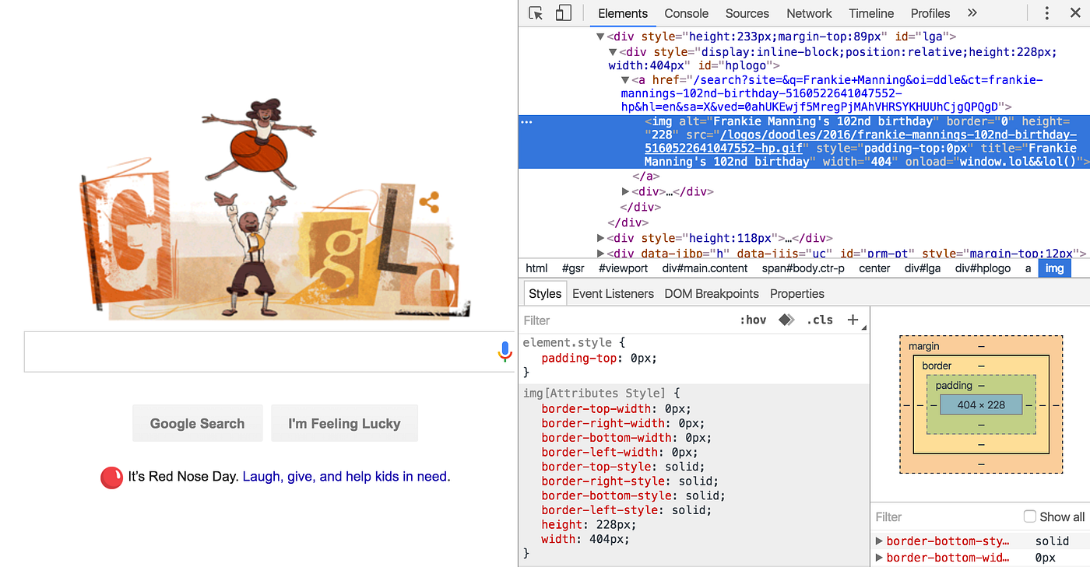The width and height of the screenshot is (1090, 567).
Task: Toggle element classes with .cls
Action: point(820,320)
